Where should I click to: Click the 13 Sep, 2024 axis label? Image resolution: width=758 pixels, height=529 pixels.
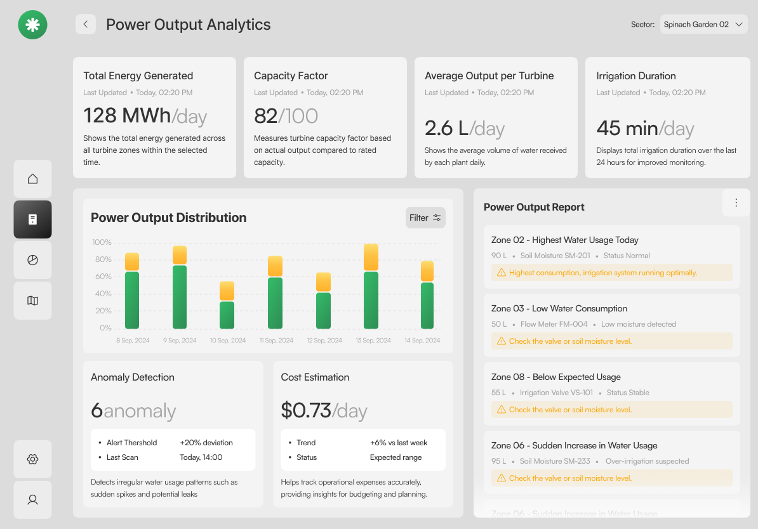[373, 341]
